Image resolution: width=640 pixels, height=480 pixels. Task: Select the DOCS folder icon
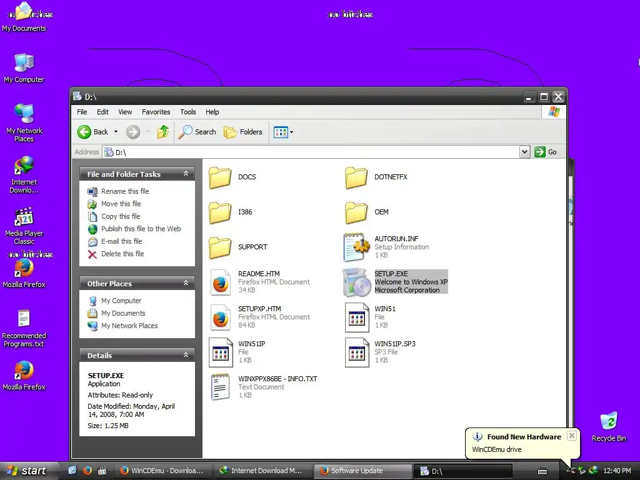coord(221,177)
